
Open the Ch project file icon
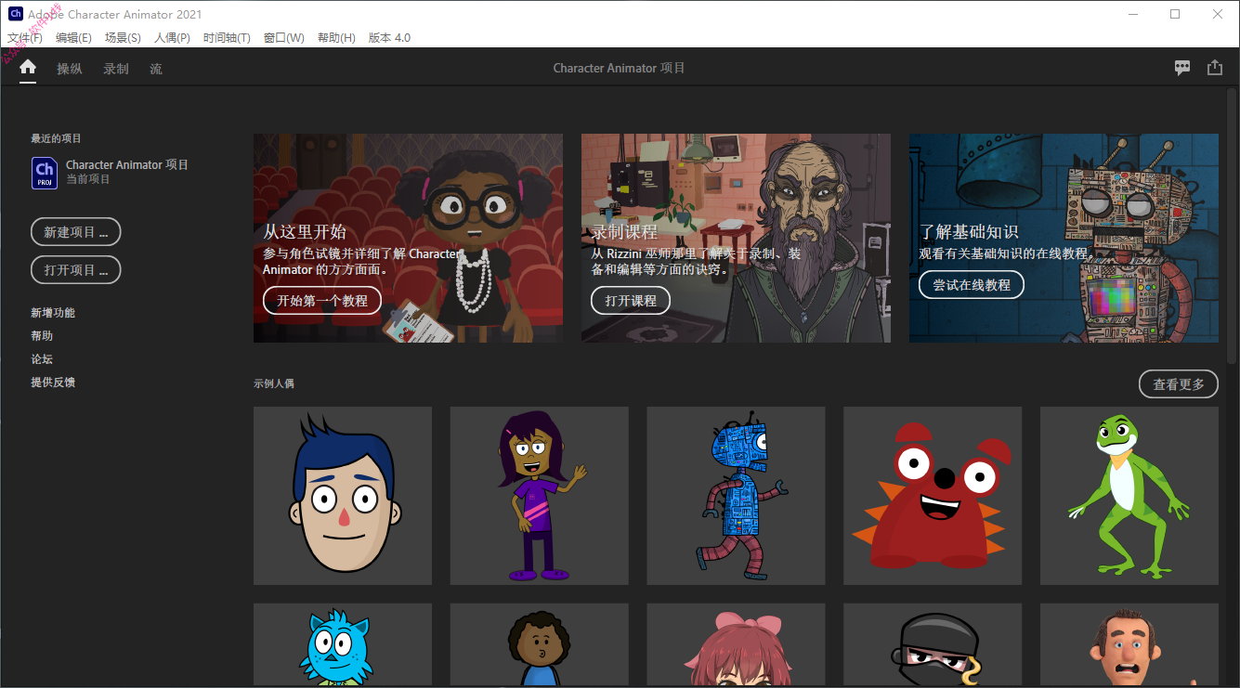point(45,173)
